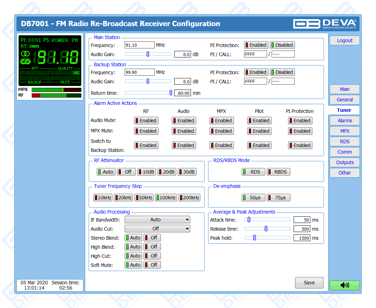Click the DEVA Broadcast logo

(325, 23)
